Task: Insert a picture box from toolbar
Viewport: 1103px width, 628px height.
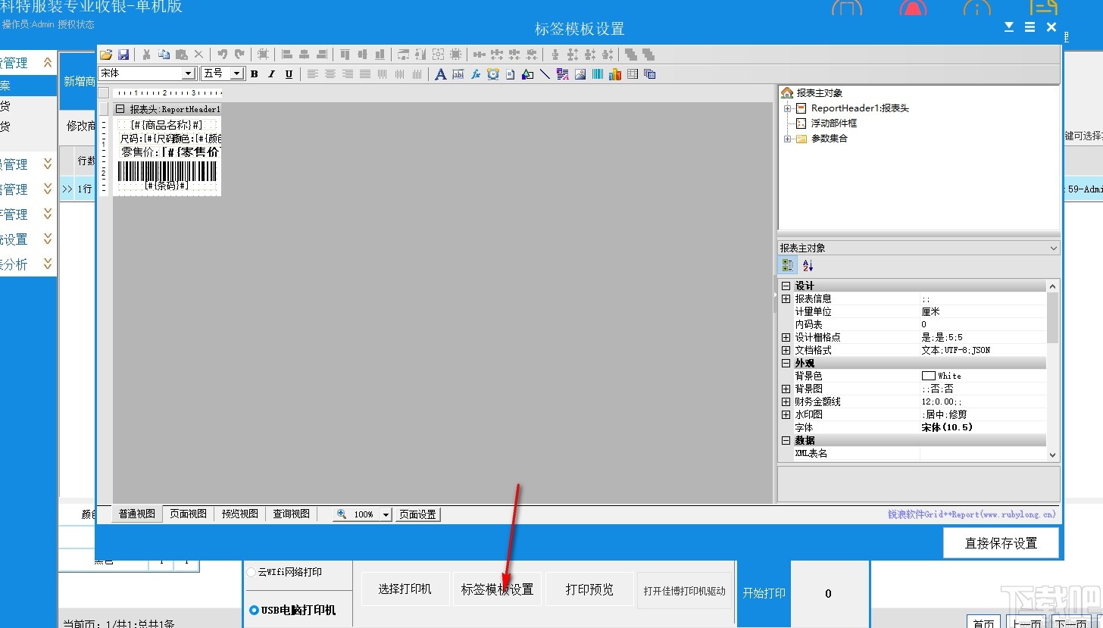Action: (580, 74)
